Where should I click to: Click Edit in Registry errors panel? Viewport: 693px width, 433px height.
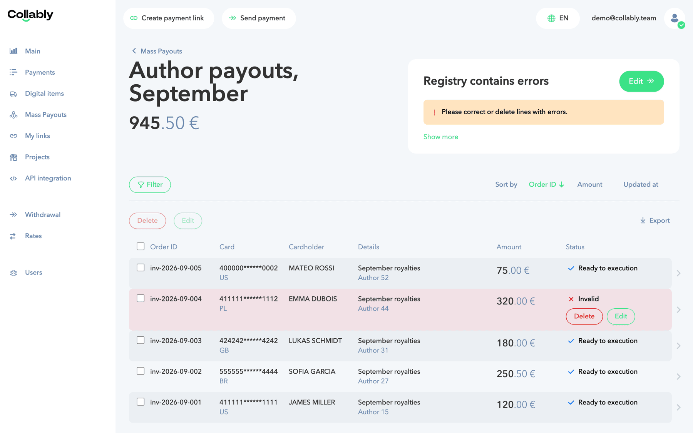tap(641, 81)
